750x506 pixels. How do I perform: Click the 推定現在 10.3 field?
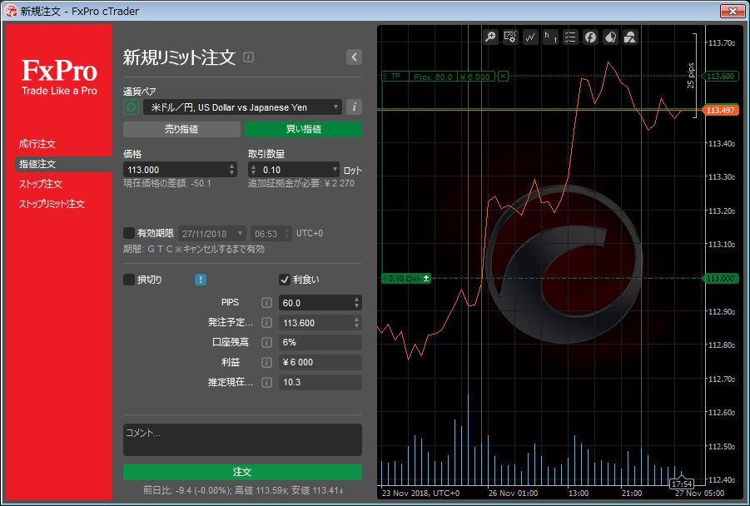coord(320,383)
